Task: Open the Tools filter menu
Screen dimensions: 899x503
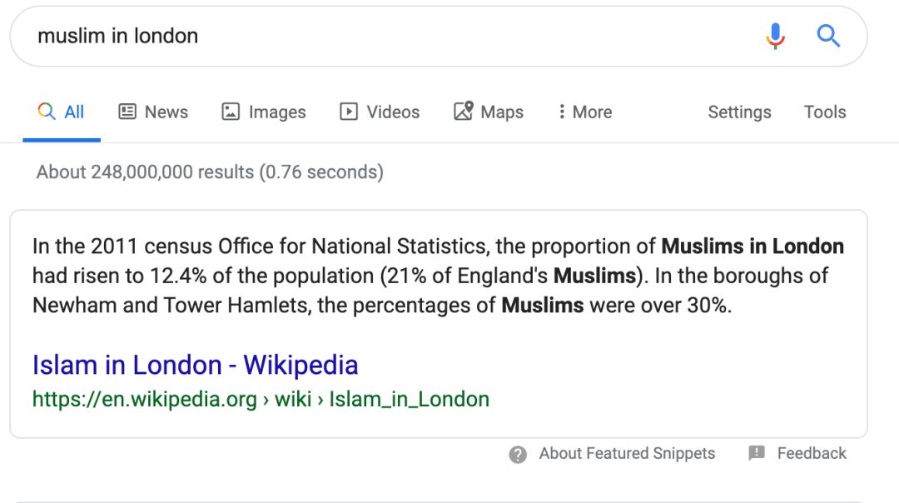Action: pyautogui.click(x=824, y=112)
